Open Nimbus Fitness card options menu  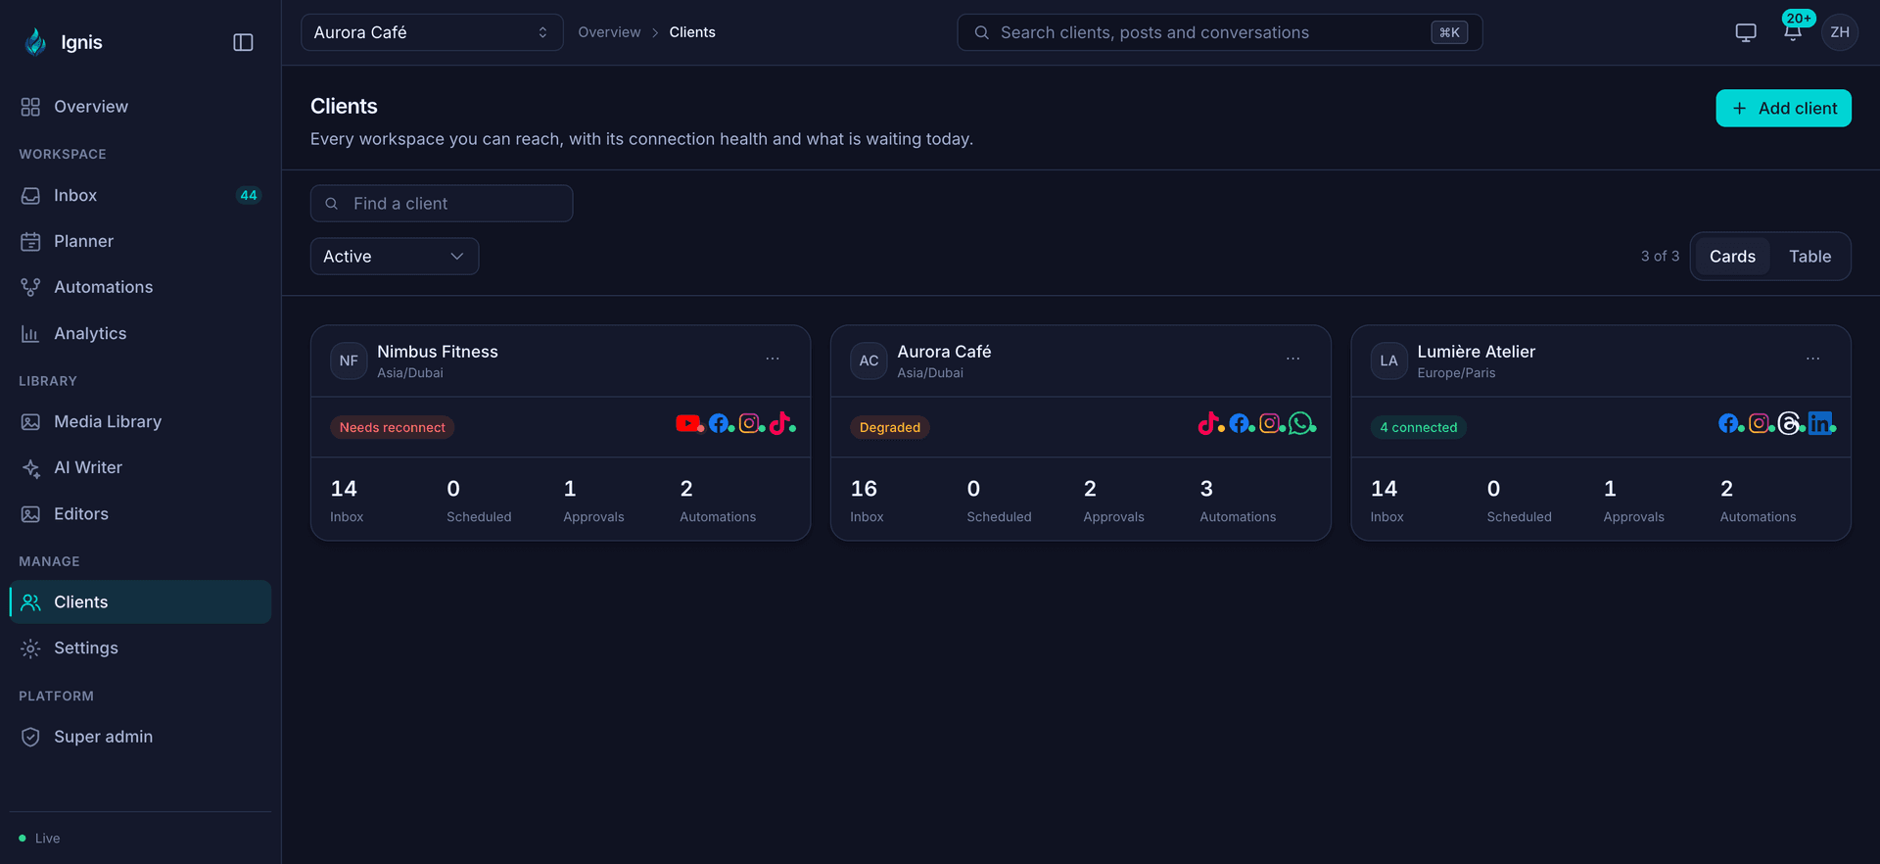tap(773, 360)
